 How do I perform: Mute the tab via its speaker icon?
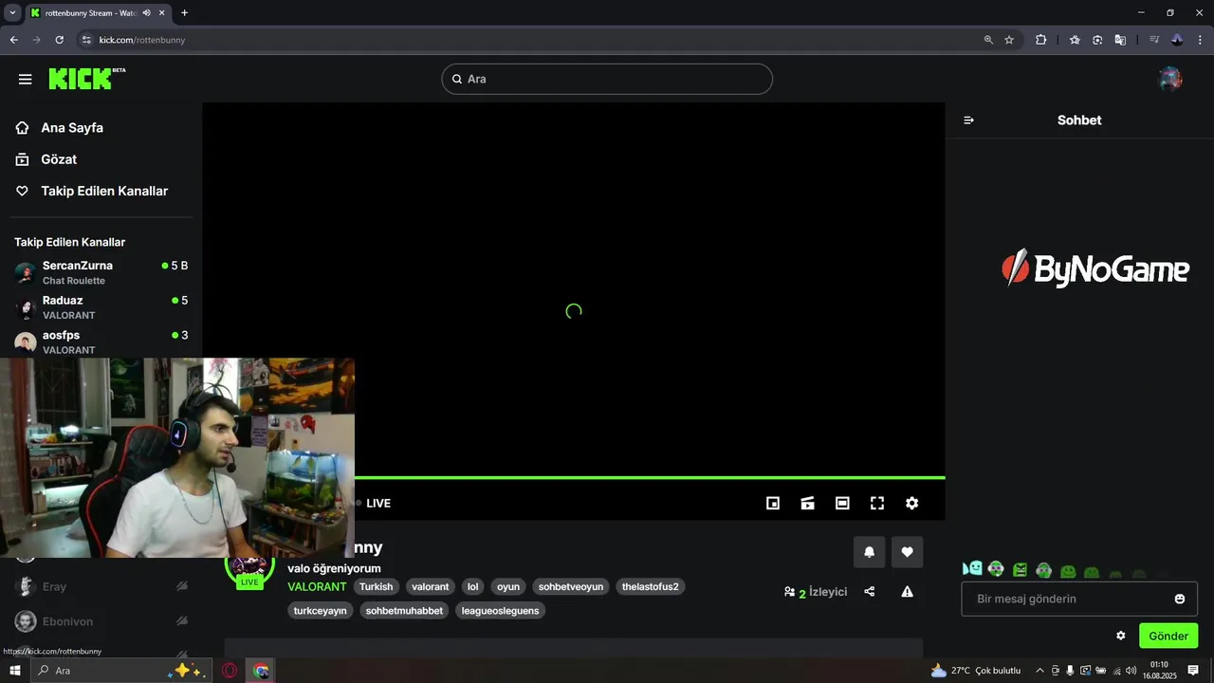[146, 13]
